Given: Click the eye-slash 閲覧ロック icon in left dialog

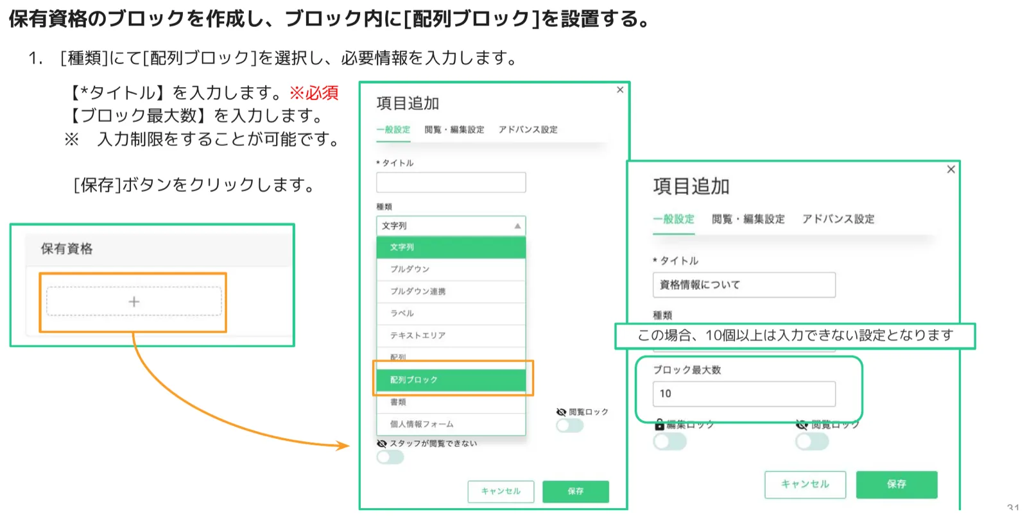Looking at the screenshot, I should 562,412.
